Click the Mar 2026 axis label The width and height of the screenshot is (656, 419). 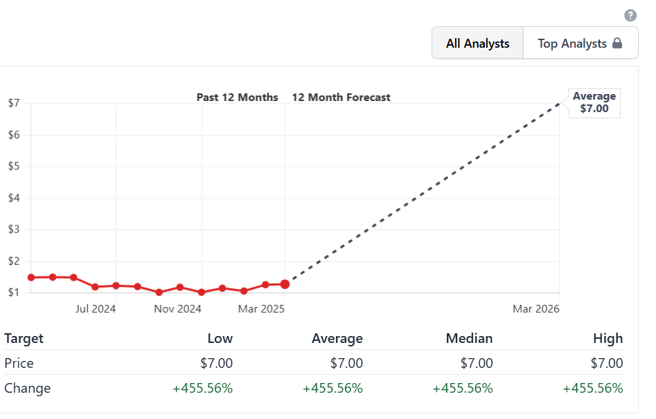pyautogui.click(x=535, y=309)
